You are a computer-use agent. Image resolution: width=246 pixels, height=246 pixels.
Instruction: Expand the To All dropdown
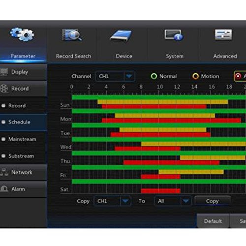click(x=173, y=201)
